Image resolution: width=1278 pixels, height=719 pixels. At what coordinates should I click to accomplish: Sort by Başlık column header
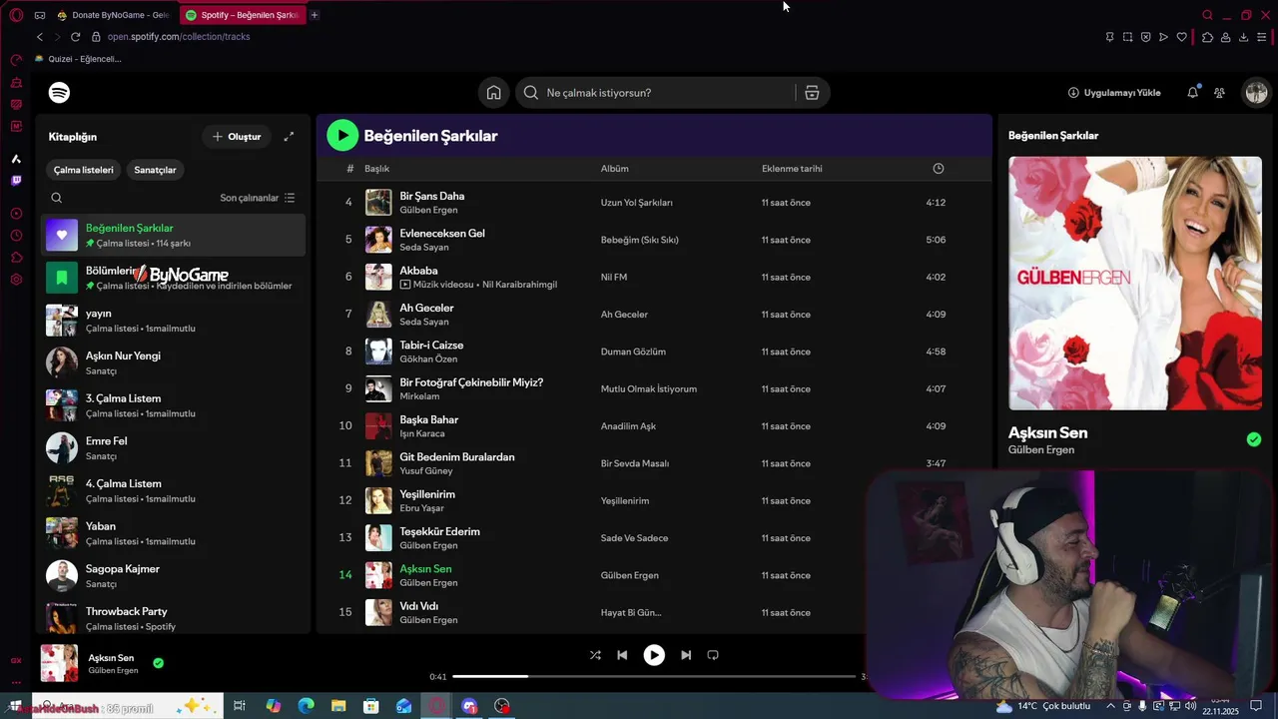click(x=376, y=169)
